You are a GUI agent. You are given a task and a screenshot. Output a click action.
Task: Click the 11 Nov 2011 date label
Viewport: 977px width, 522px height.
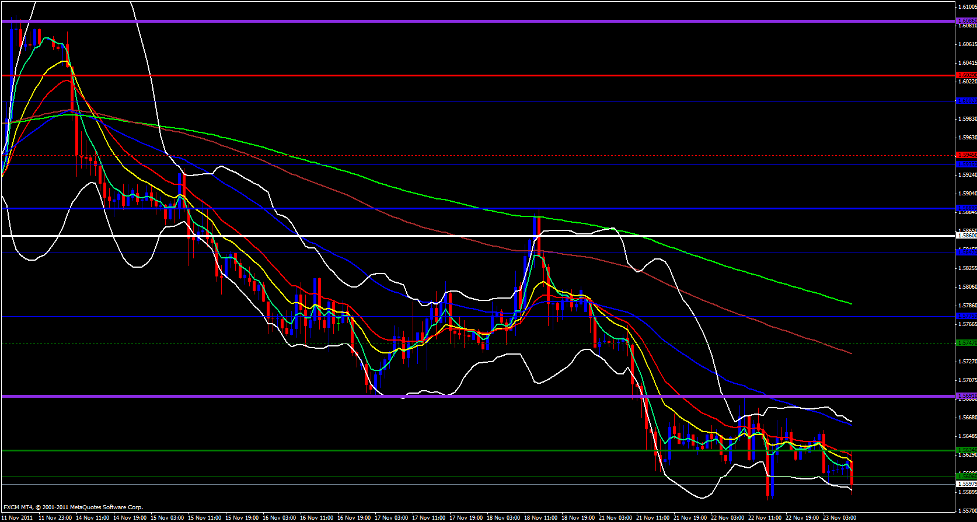click(18, 517)
